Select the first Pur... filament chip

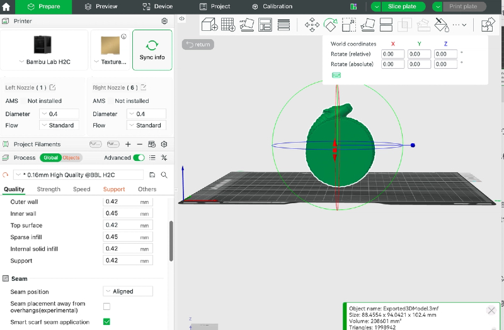[x=96, y=144]
